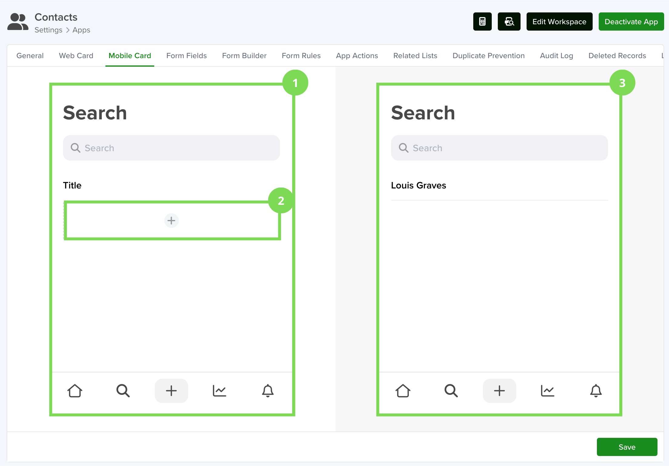Tap chart icon in right preview bottom bar
This screenshot has width=669, height=466.
548,391
